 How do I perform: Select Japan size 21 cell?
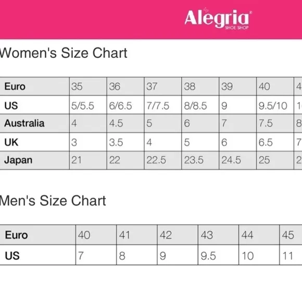coord(88,160)
